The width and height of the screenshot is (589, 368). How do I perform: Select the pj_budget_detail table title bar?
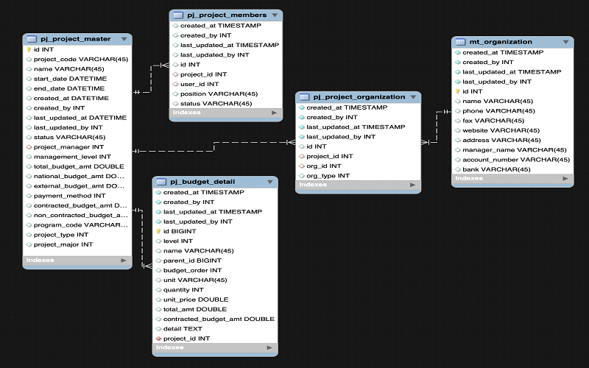tap(214, 182)
